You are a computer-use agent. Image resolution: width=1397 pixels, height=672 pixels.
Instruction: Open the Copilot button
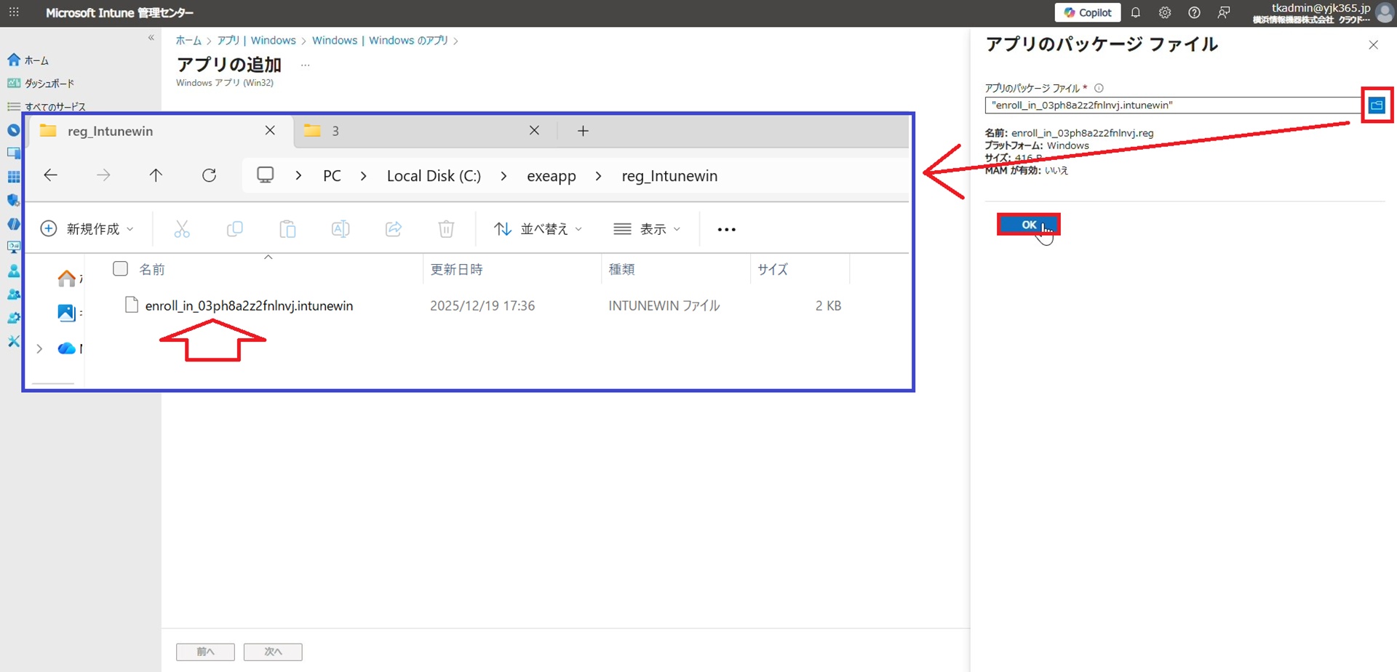tap(1087, 12)
